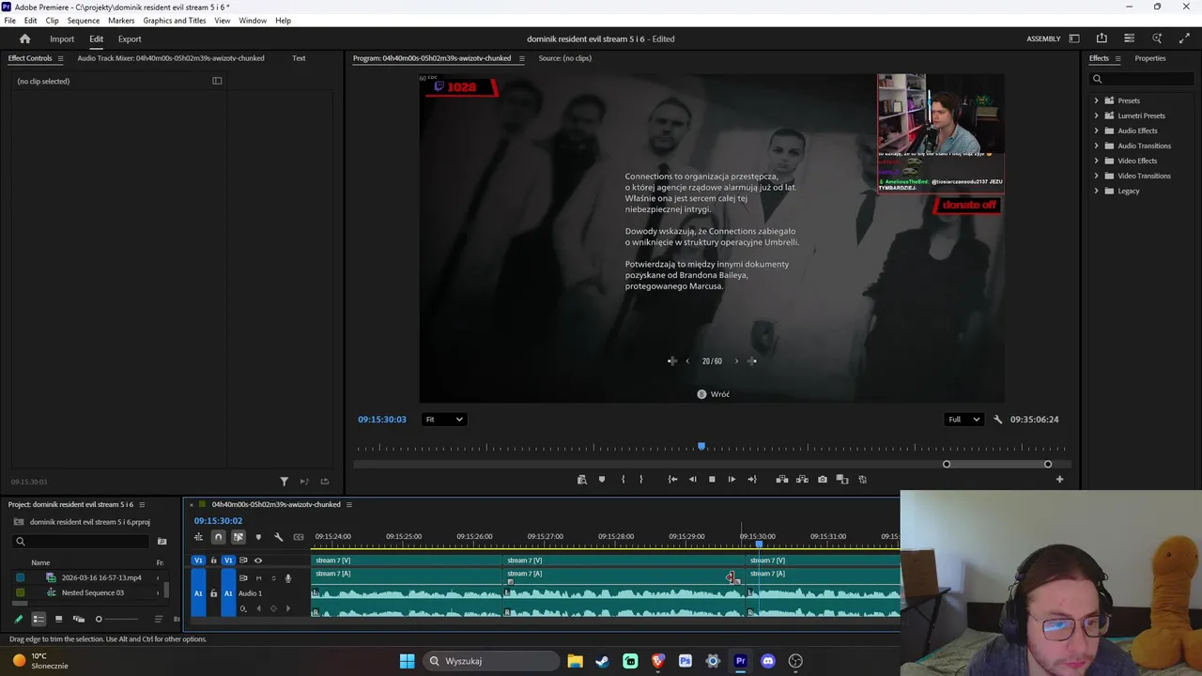Screen dimensions: 1202x676
Task: Expand Lumetri Presets folder
Action: tap(1096, 115)
